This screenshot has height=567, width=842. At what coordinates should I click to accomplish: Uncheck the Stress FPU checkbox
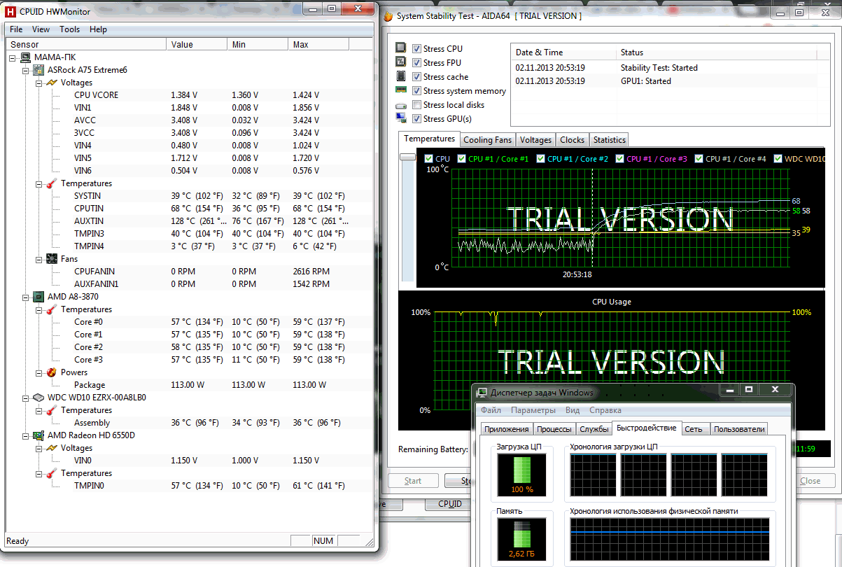[x=416, y=63]
